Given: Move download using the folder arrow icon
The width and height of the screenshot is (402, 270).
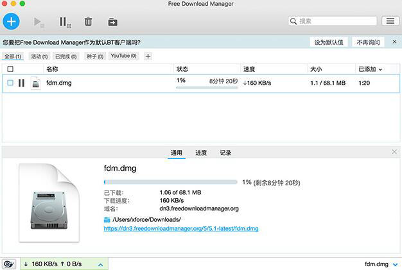Looking at the screenshot, I should pyautogui.click(x=112, y=22).
